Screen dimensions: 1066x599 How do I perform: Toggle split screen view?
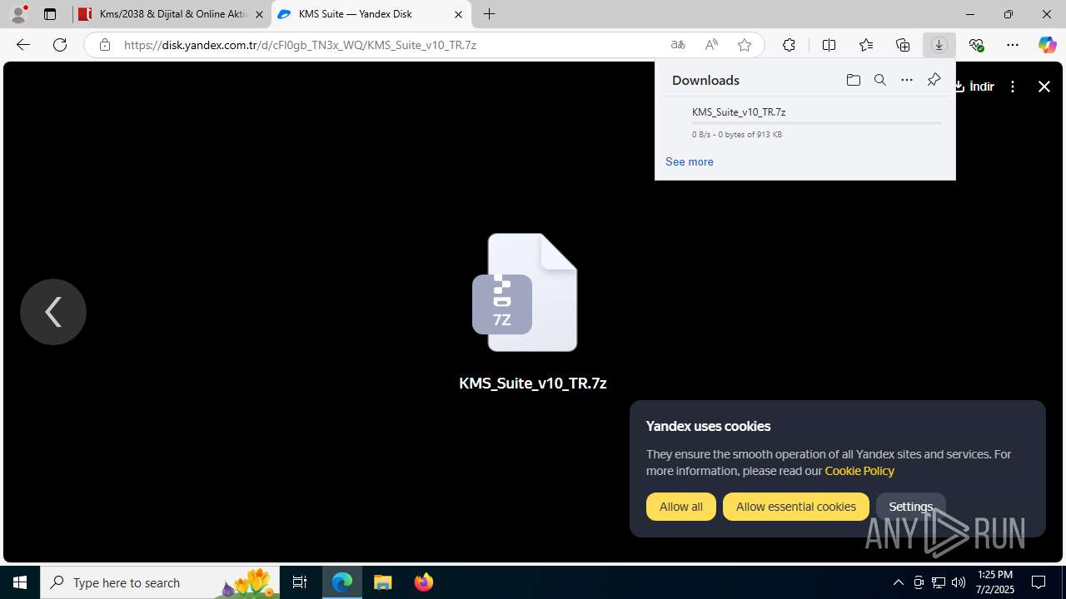829,45
